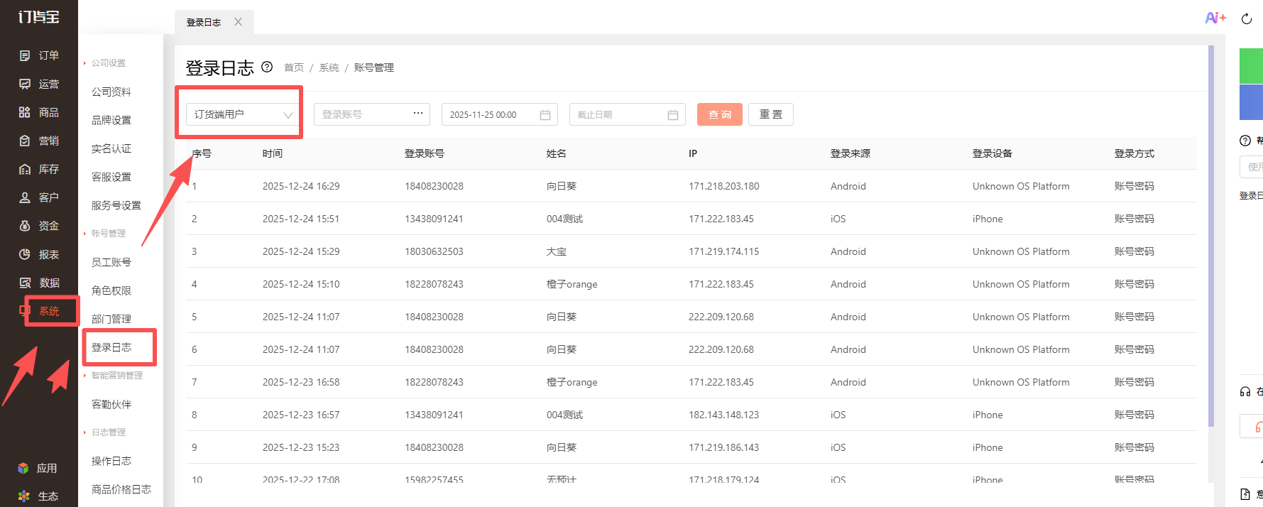
Task: Click the vertical scrollbar of the log table
Action: click(x=1211, y=236)
